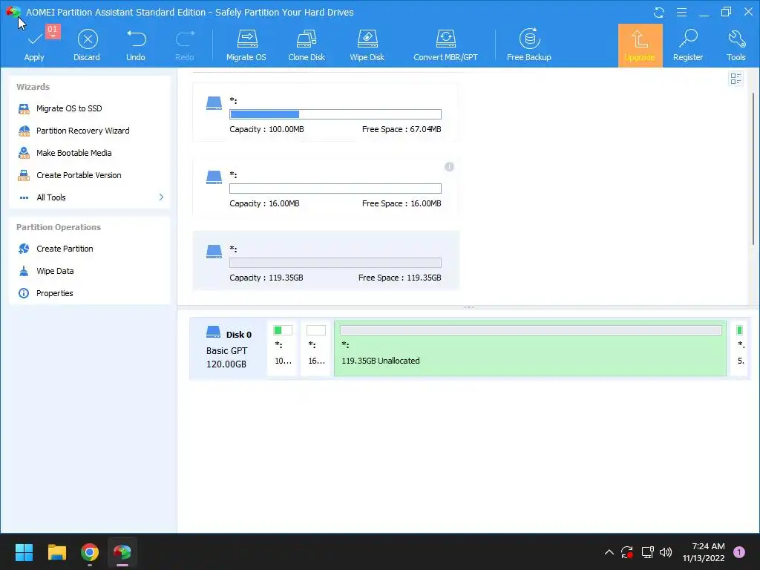
Task: Launch the Clone Disk tool
Action: pyautogui.click(x=307, y=45)
